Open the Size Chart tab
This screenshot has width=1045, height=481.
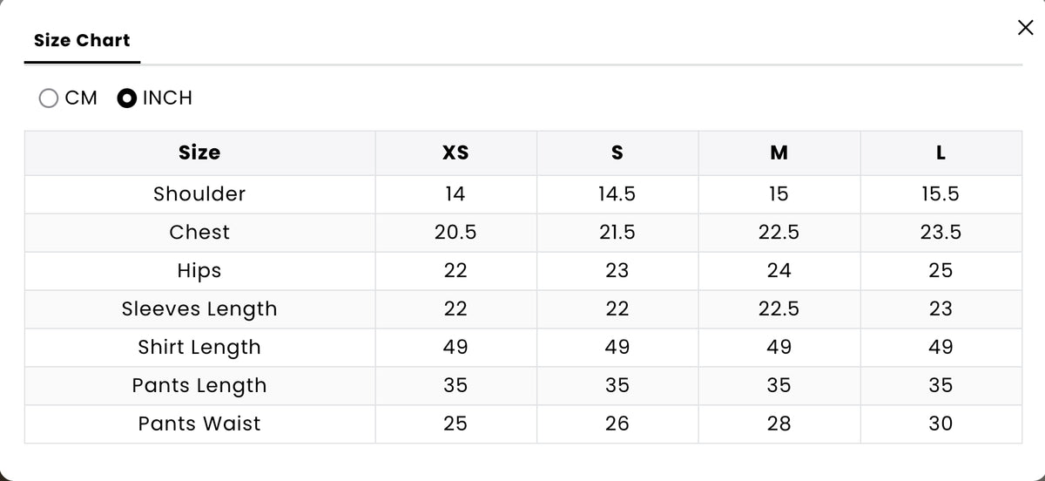click(82, 40)
